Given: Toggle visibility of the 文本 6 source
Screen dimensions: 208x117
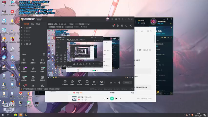Looking at the screenshot, I should click(22, 34).
